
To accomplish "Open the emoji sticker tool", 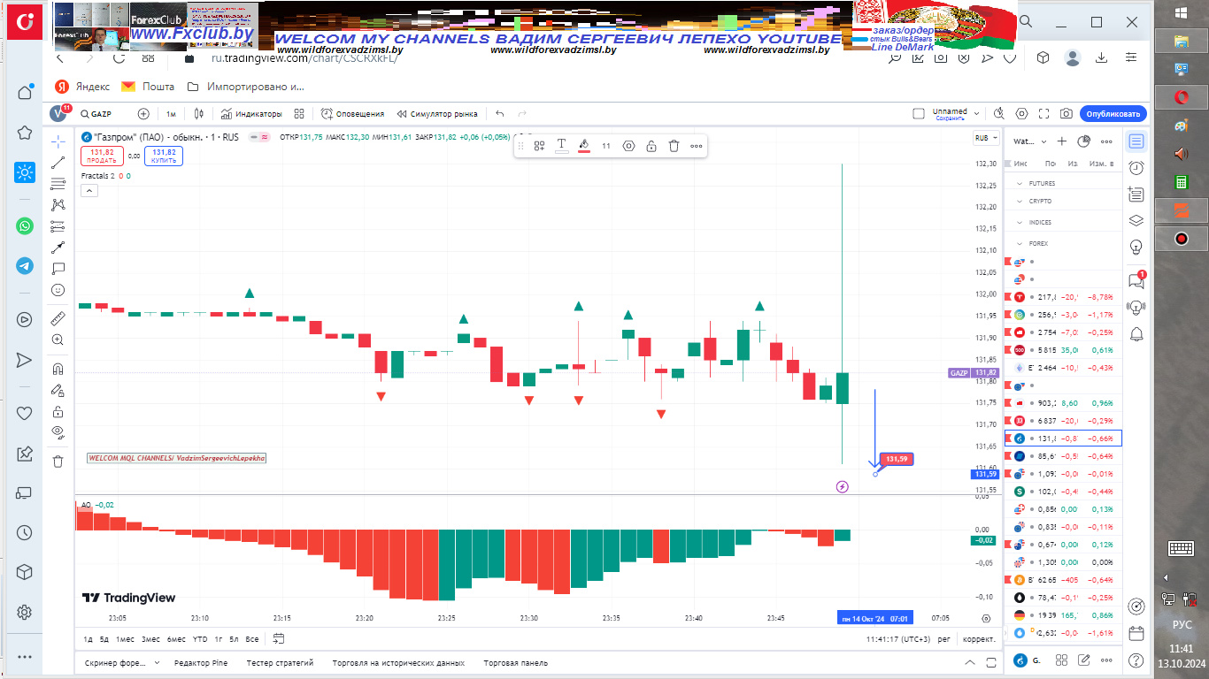I will (58, 289).
